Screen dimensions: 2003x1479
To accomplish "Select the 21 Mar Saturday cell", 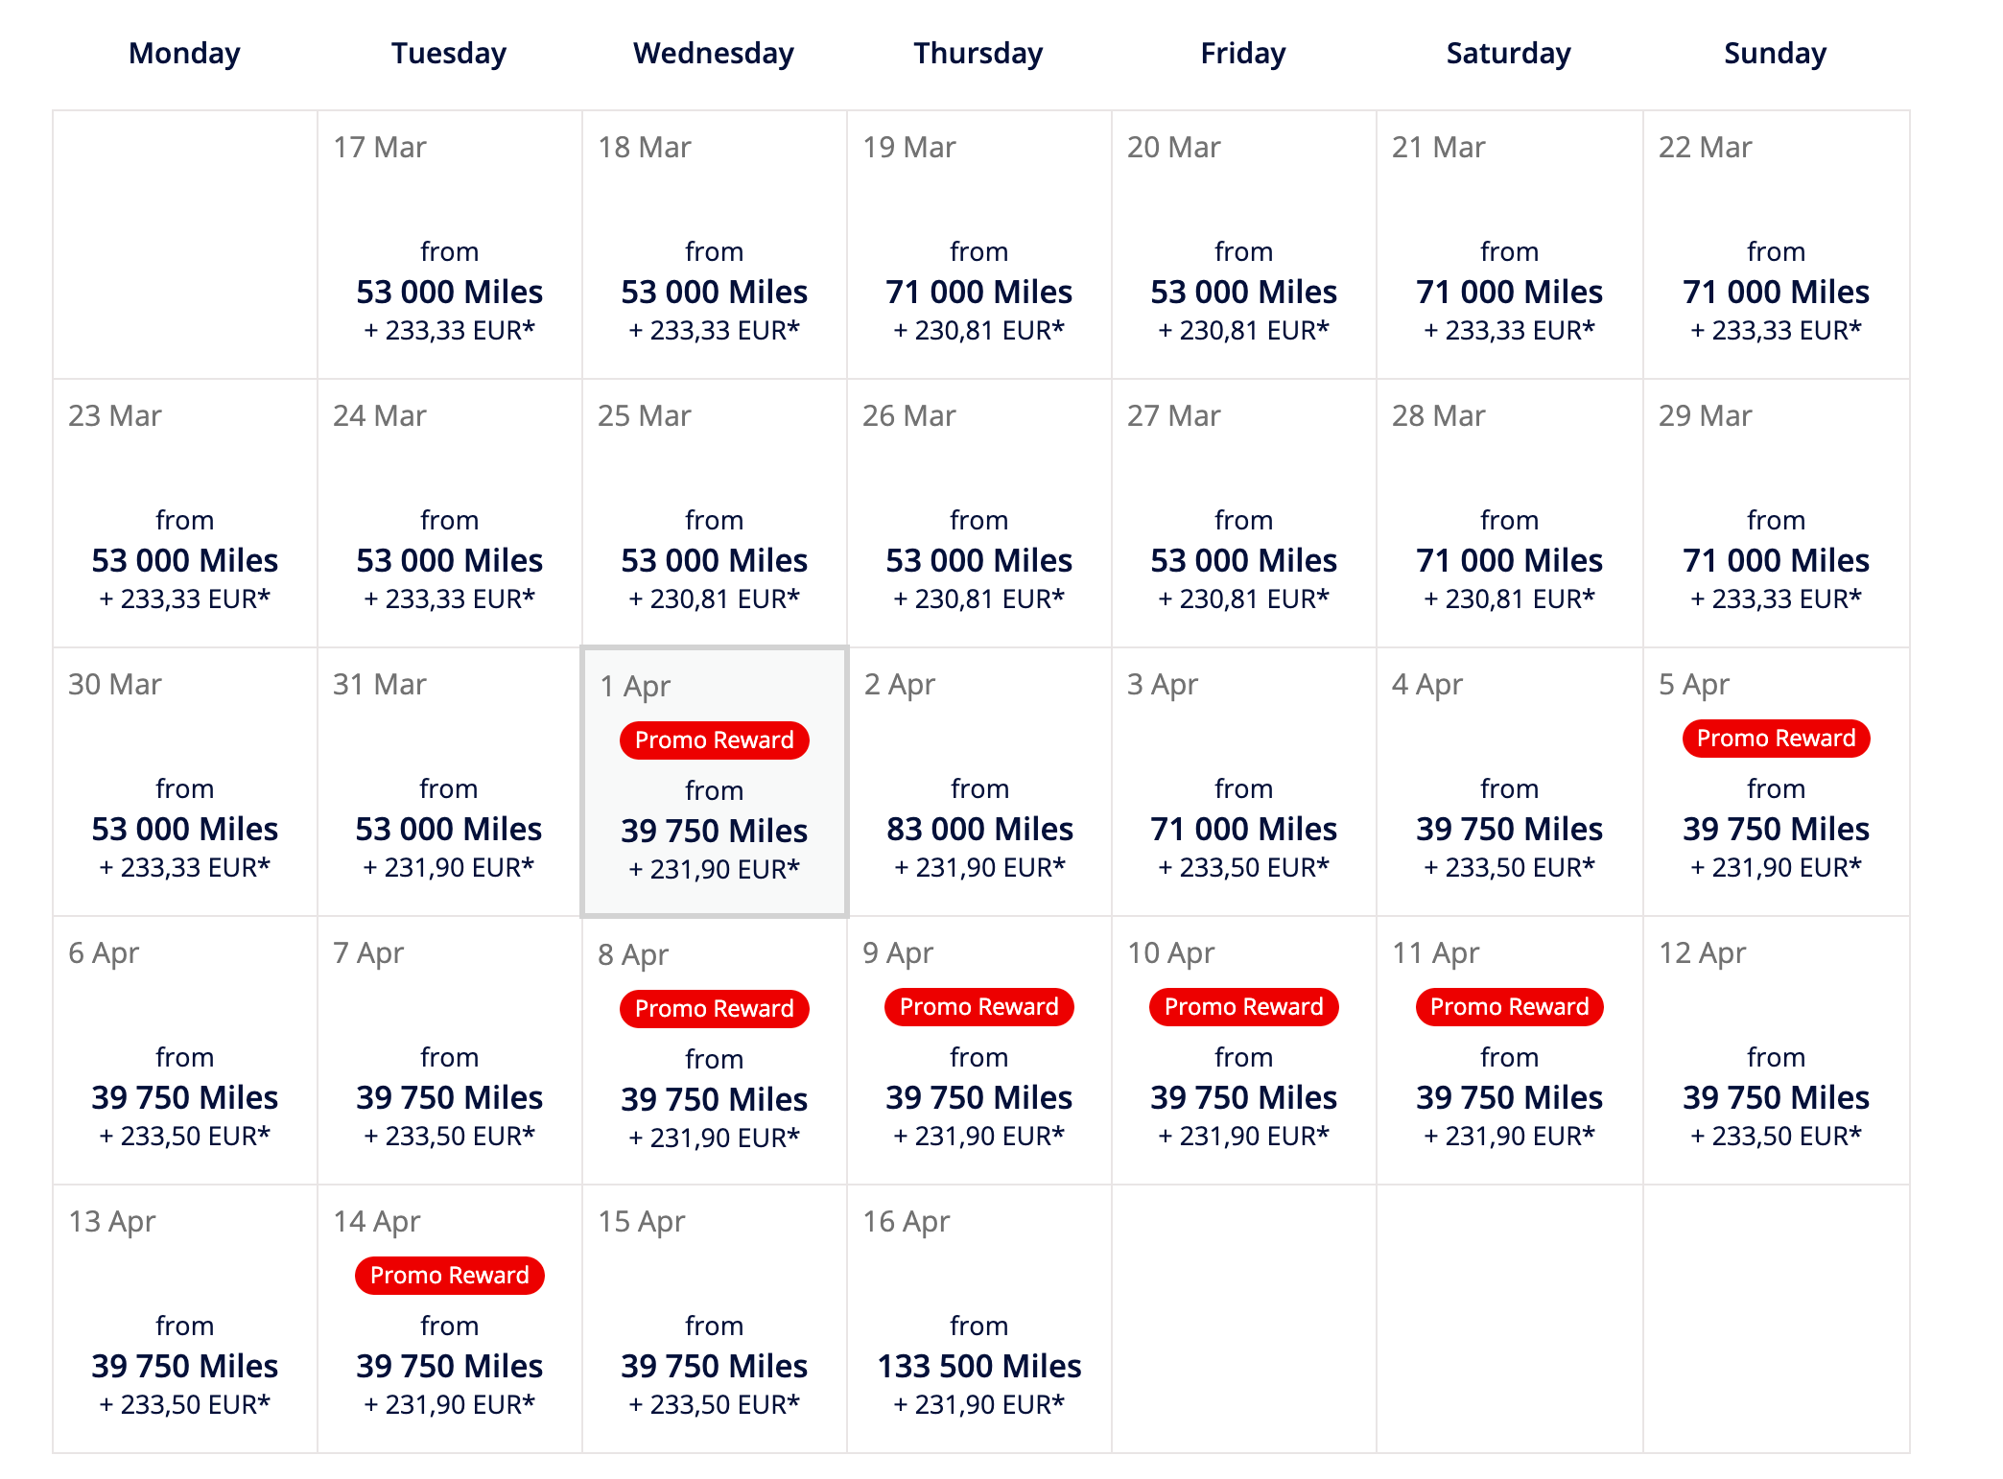I will [x=1509, y=292].
